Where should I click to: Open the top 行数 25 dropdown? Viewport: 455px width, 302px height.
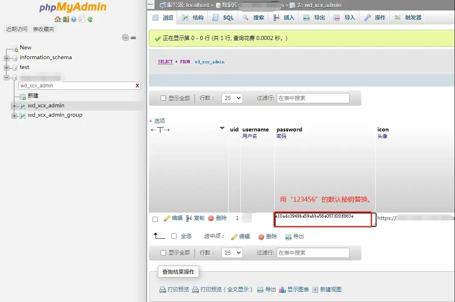tap(232, 98)
